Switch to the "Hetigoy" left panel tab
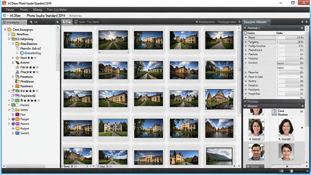The width and height of the screenshot is (311, 175). [x=14, y=22]
